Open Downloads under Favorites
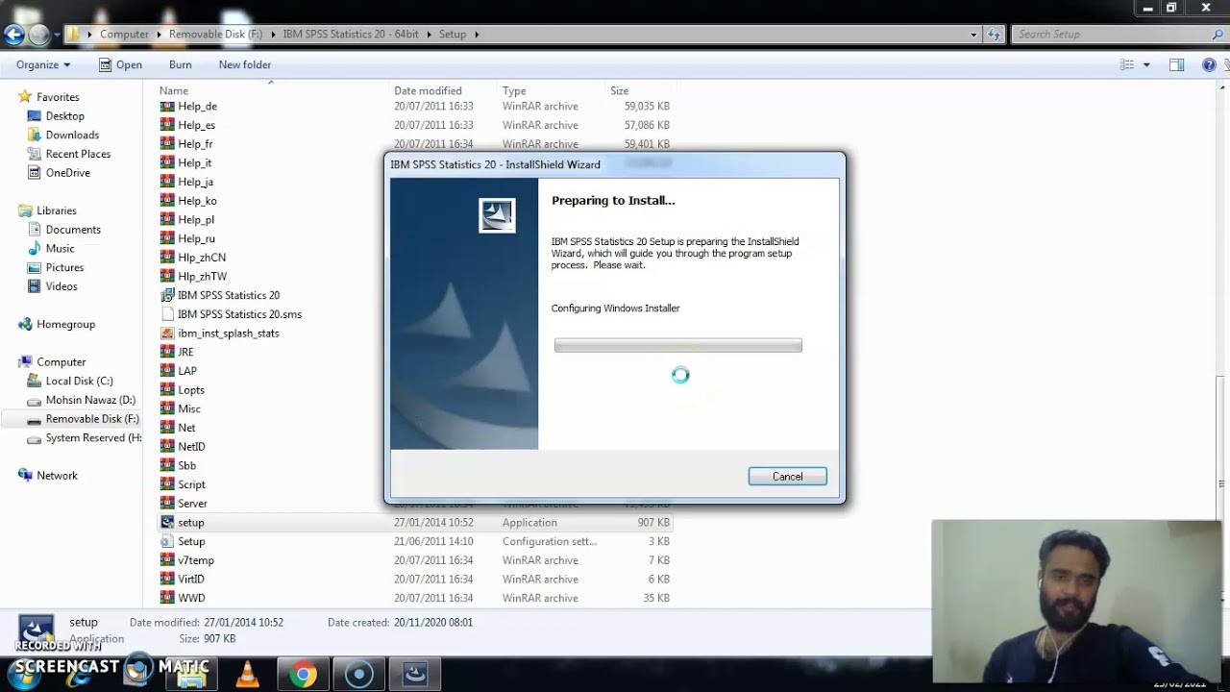 [72, 136]
